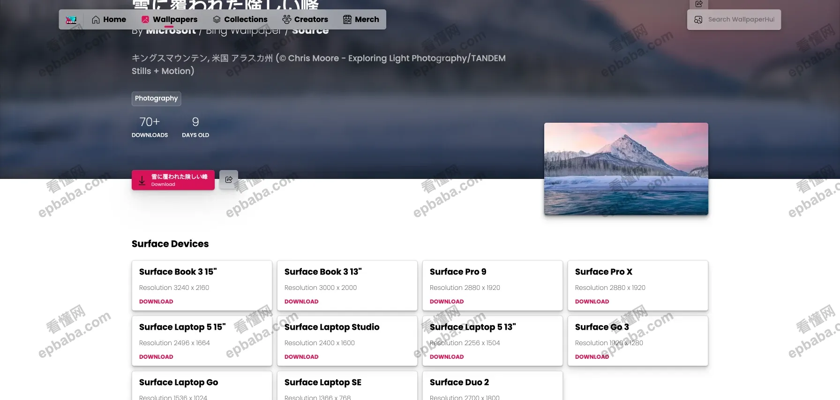Image resolution: width=840 pixels, height=400 pixels.
Task: Click the red Download wallpaper button
Action: [x=173, y=180]
